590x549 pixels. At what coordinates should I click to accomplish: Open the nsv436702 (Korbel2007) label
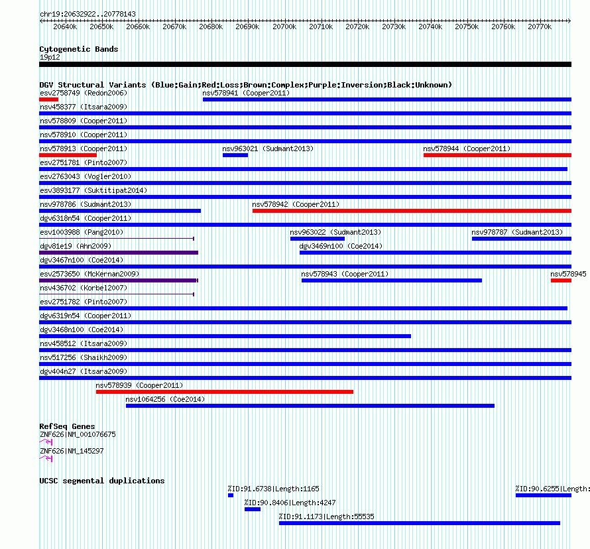84,288
